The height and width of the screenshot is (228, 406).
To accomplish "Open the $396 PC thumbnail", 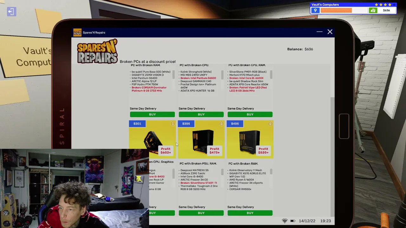I will click(x=201, y=139).
